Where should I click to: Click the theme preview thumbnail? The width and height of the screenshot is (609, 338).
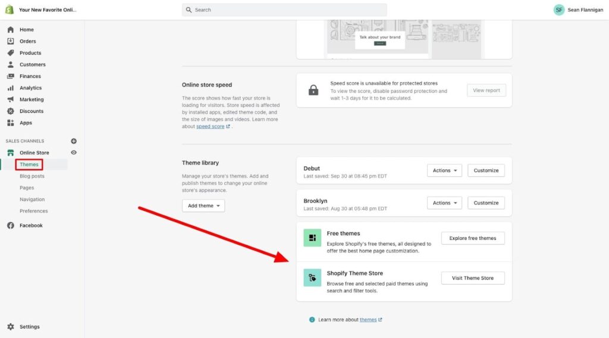pos(404,39)
